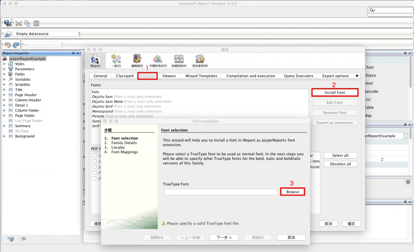Image resolution: width=414 pixels, height=252 pixels.
Task: Toggle the fifth PDF fonts checkbox
Action: coord(95,178)
